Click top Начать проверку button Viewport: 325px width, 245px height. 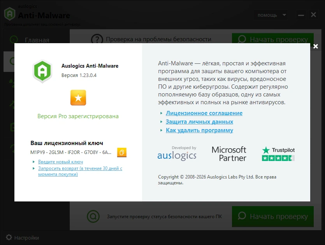tap(273, 38)
